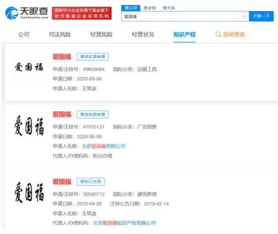Click the search field containing 爱国福
Image resolution: width=278 pixels, height=234 pixels.
point(182,17)
